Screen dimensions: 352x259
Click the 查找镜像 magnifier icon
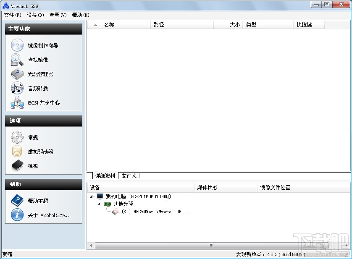17,60
